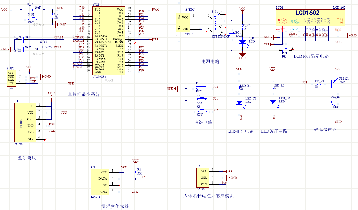Screen dimensions: 358x210
Task: Click the P21 net label beside K2 key
Action: (216, 99)
